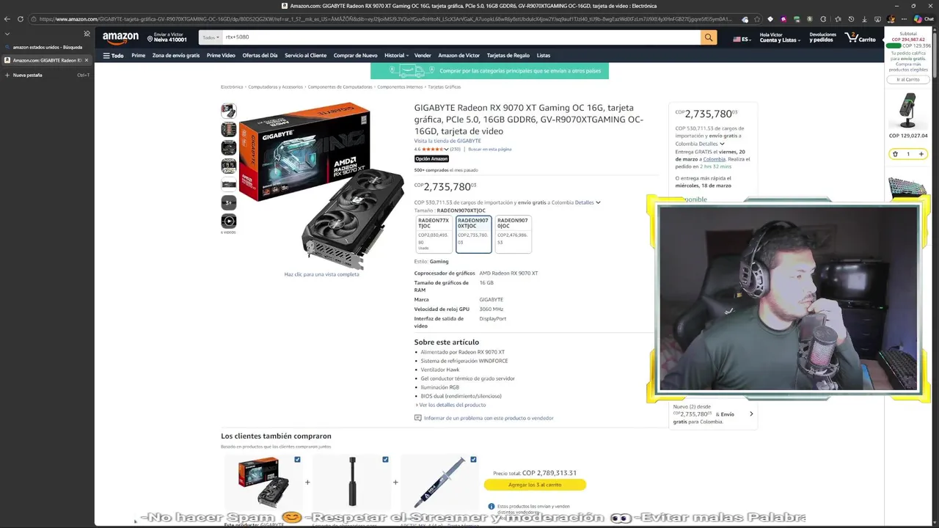
Task: Click Agregar los 3 al carrito
Action: point(535,485)
